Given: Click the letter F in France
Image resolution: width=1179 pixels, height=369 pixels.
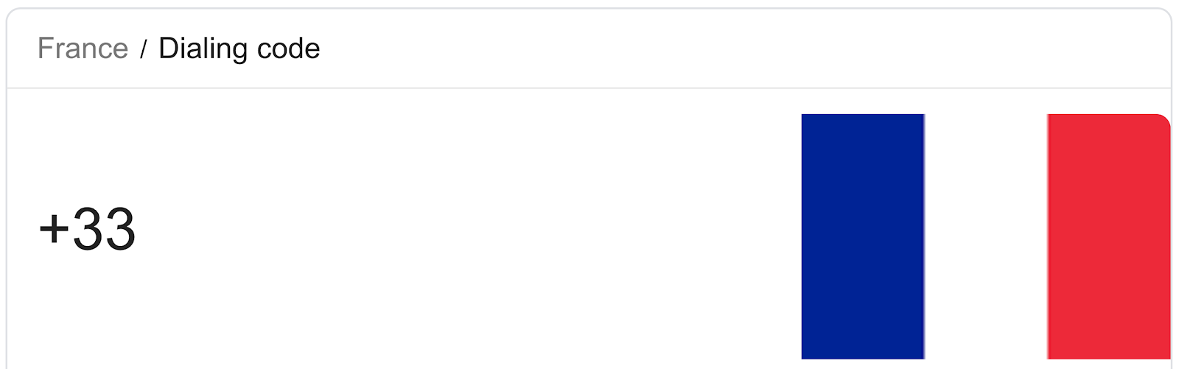Looking at the screenshot, I should pyautogui.click(x=46, y=49).
